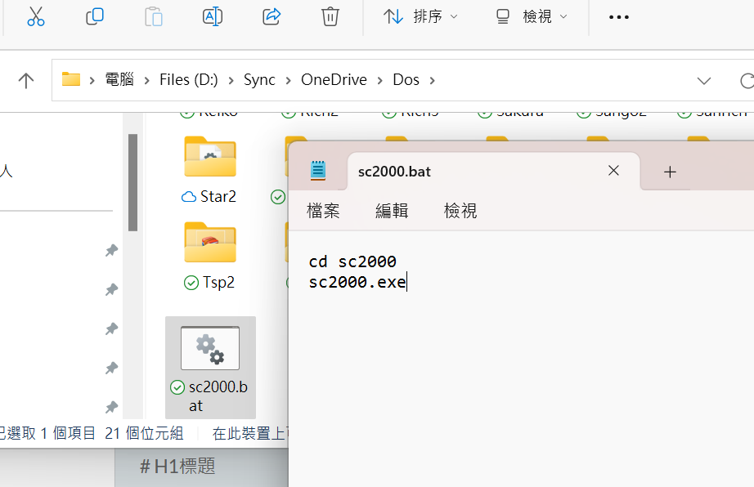This screenshot has width=754, height=487.
Task: Click the Star2 cloud sync status icon
Action: (188, 197)
